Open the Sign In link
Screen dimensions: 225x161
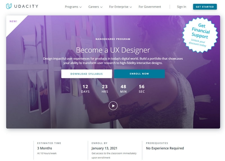point(181,7)
